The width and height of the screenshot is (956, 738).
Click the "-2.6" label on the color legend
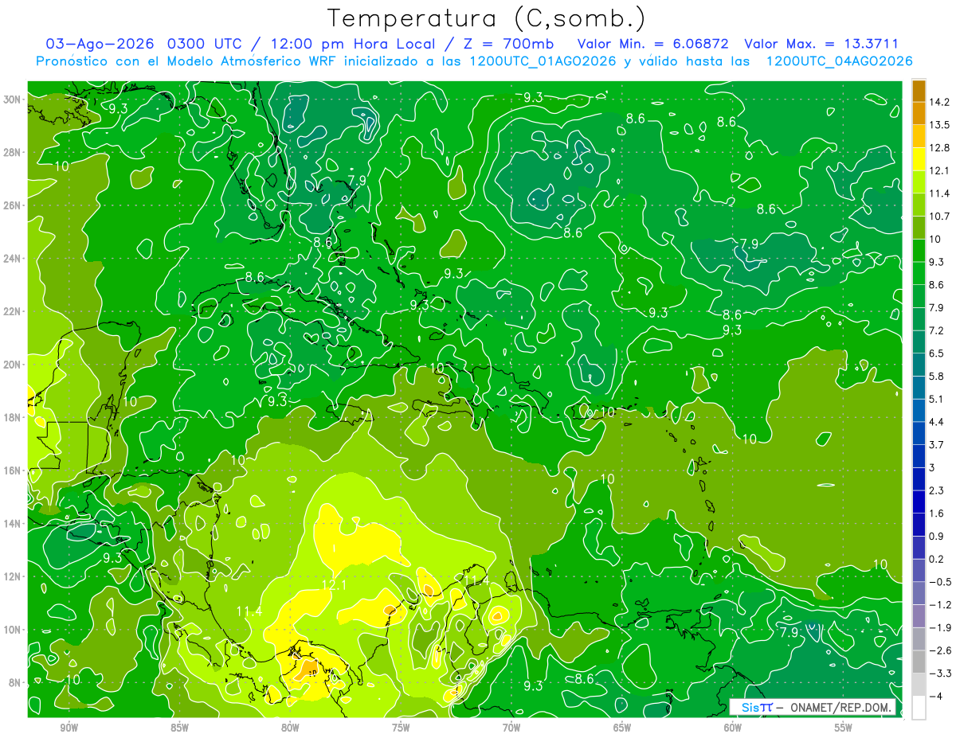coord(940,650)
